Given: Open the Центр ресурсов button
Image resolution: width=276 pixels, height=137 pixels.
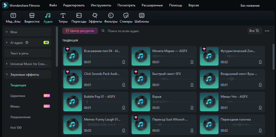Looking at the screenshot, I should [80, 31].
